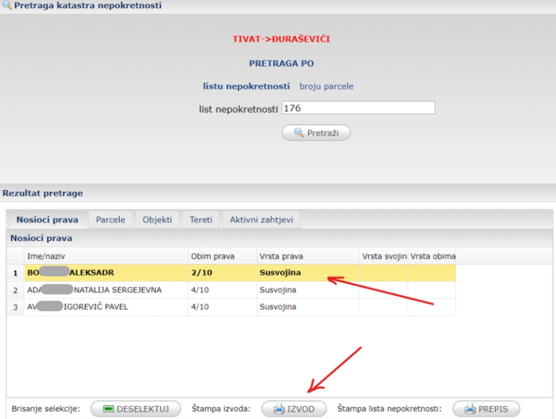Click the Rezultat pretrage section header
The height and width of the screenshot is (419, 556).
pos(43,193)
